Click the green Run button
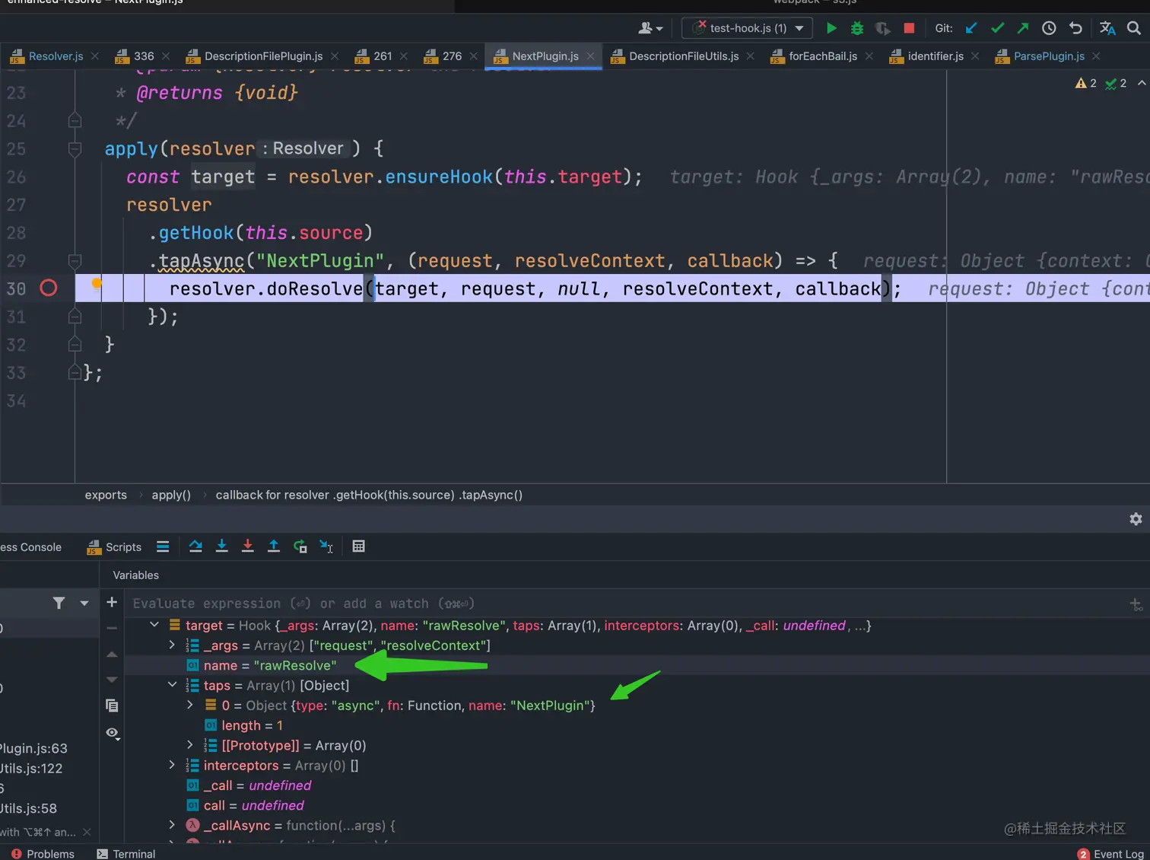The height and width of the screenshot is (860, 1150). [831, 28]
